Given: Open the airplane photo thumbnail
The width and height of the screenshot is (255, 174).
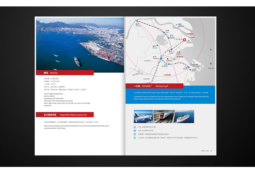Looking at the screenshot, I should pos(143,116).
